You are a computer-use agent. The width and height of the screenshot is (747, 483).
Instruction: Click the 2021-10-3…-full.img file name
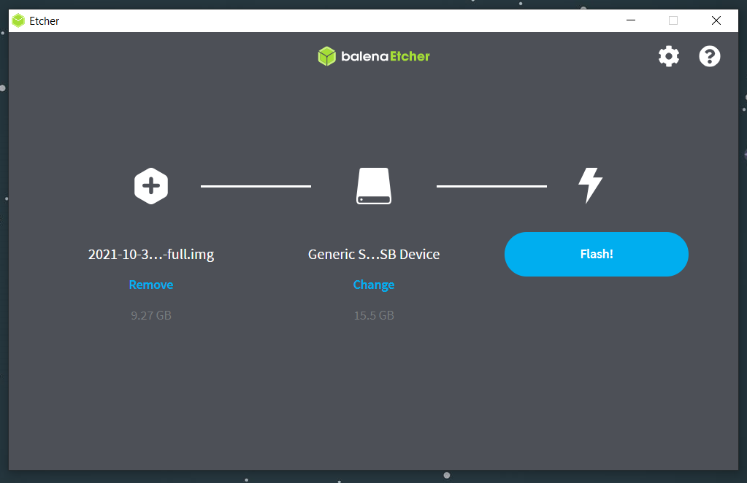tap(151, 255)
